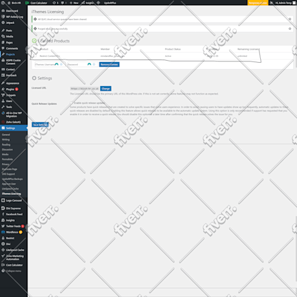Click updates counter in admin bar
Viewport: 297px width, 297px height.
pyautogui.click(x=56, y=3)
